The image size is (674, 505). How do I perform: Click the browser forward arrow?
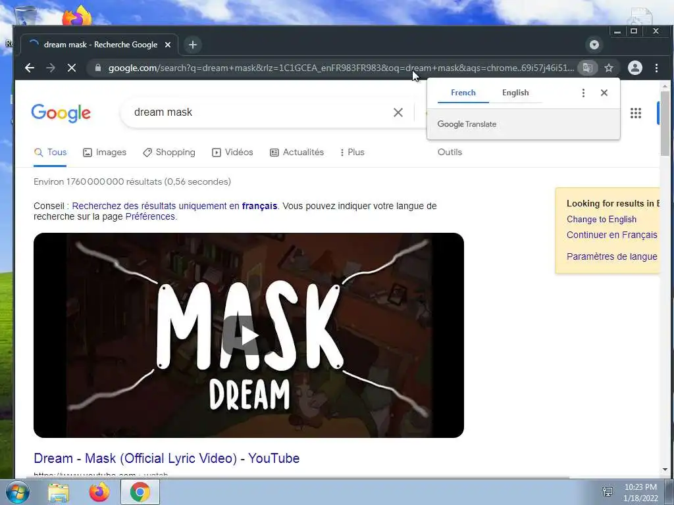[x=50, y=68]
